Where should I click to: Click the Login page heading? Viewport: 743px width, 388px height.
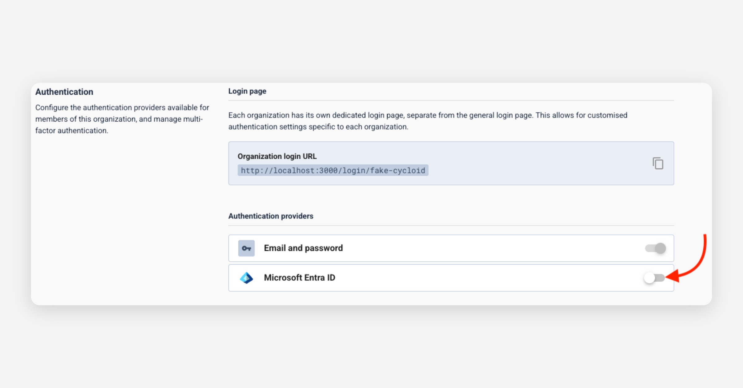tap(247, 91)
